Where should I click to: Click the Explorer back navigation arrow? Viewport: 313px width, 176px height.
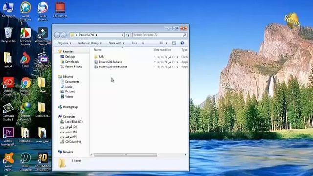point(57,35)
